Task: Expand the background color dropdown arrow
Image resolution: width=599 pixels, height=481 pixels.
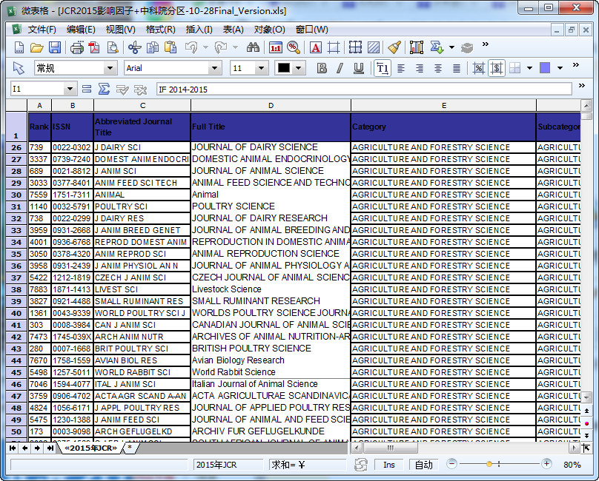Action: point(560,68)
